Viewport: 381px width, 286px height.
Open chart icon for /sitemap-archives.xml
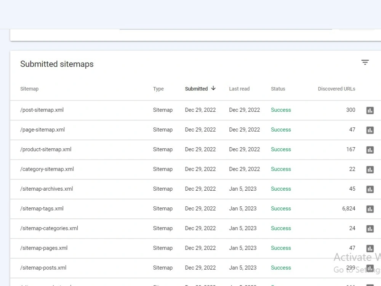coord(370,189)
